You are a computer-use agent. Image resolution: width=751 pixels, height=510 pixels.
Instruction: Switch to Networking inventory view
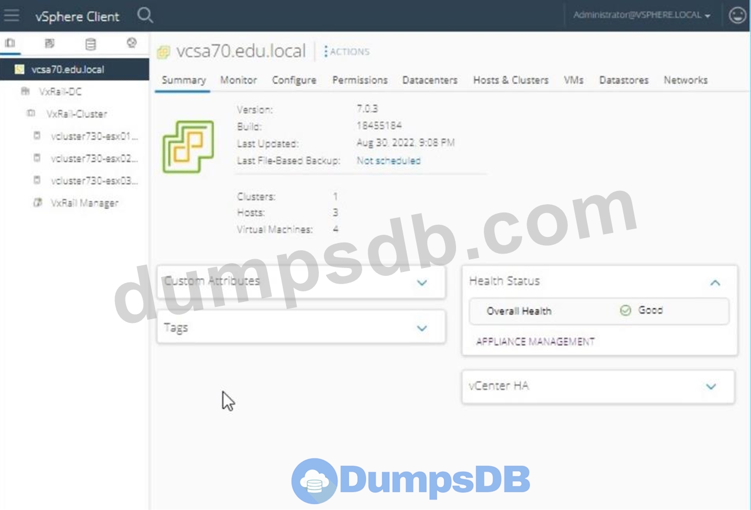pyautogui.click(x=132, y=43)
